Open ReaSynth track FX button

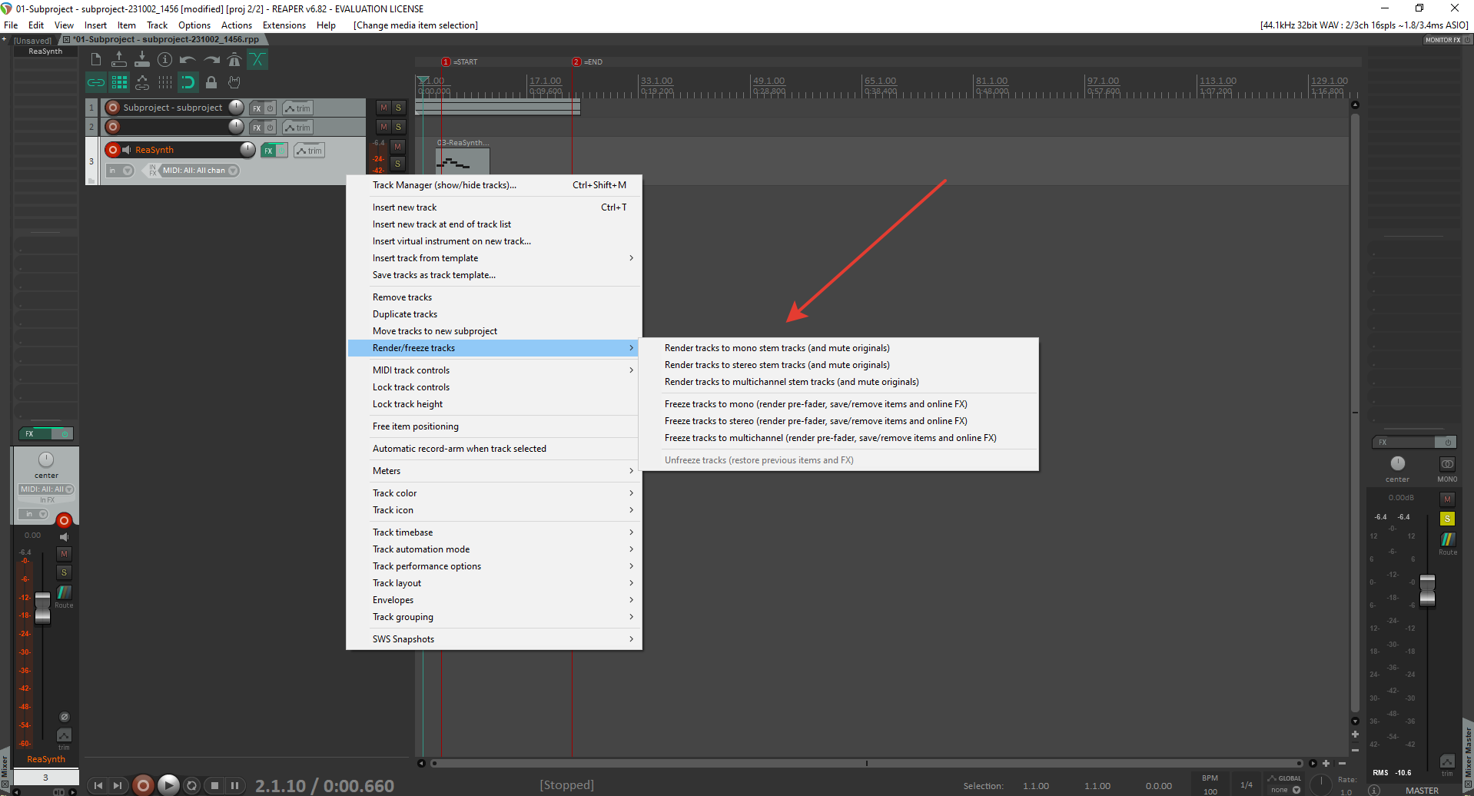click(268, 151)
